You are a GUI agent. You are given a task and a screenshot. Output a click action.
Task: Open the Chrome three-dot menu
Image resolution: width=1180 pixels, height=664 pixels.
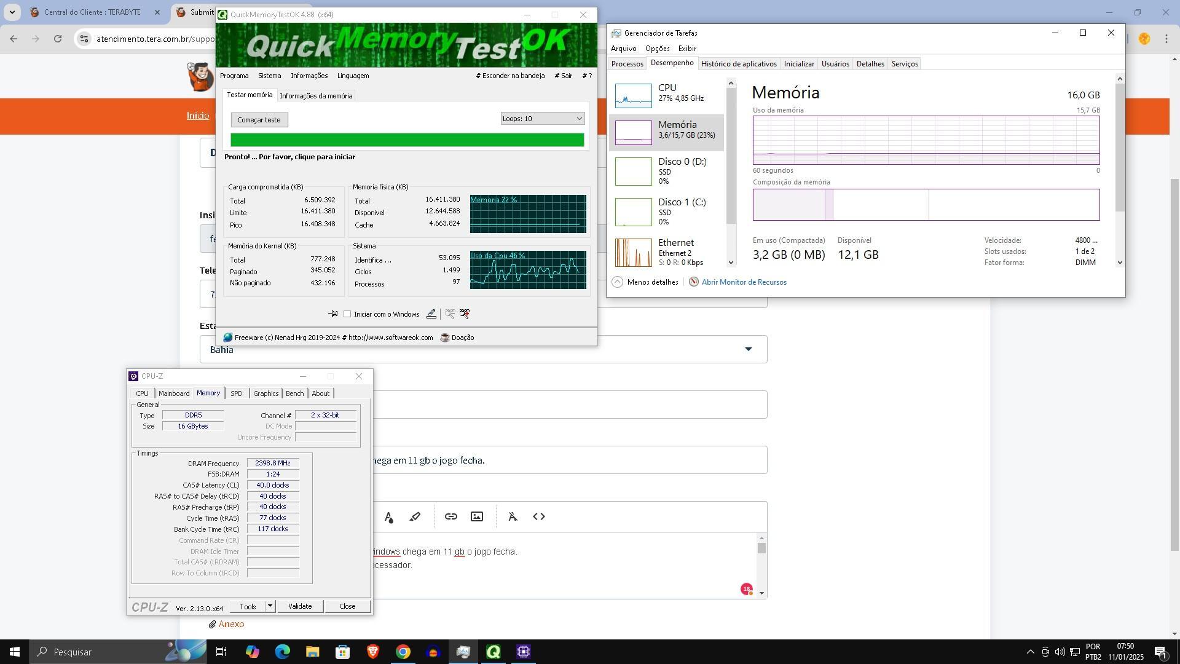point(1166,39)
